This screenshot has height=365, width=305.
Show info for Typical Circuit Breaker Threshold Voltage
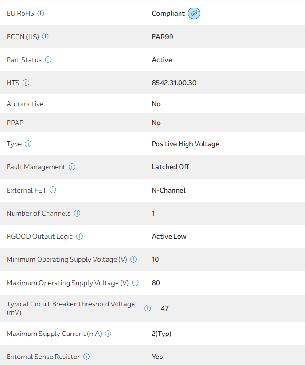[x=148, y=308]
